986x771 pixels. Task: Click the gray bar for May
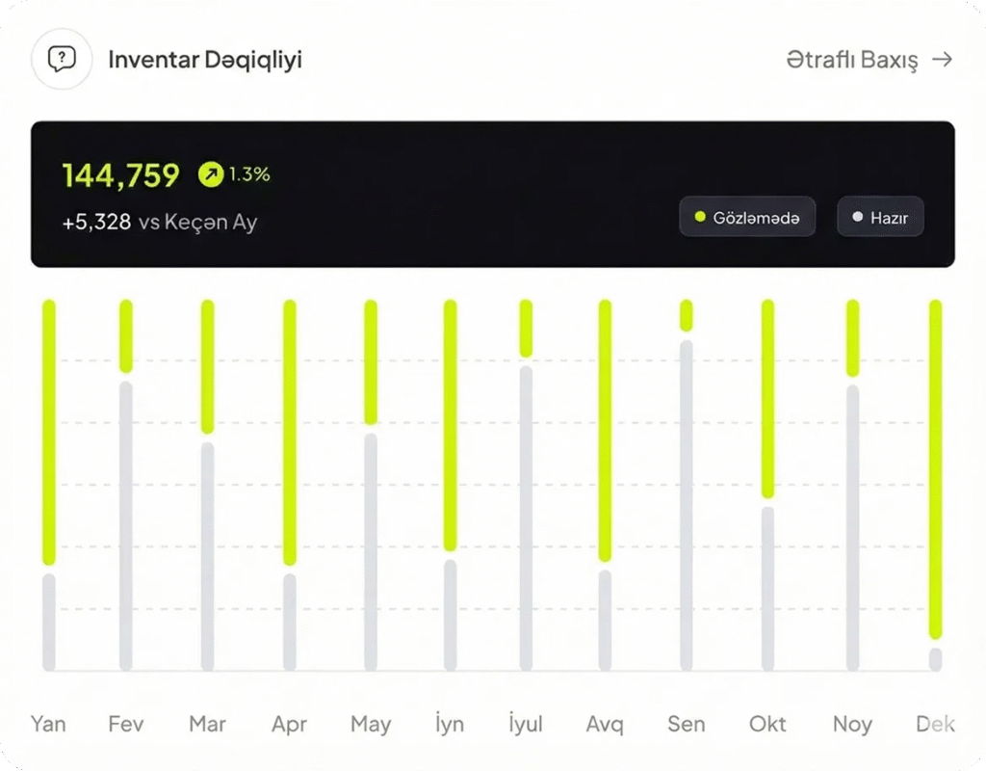[371, 549]
